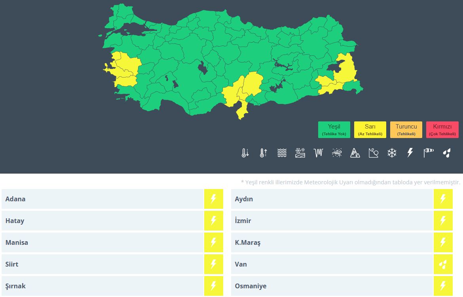This screenshot has width=463, height=297.
Task: Select the lightning thunderstorm filter icon
Action: point(410,153)
